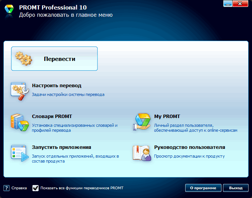Image resolution: width=252 pixels, height=198 pixels.
Task: Click text 'Добро пожаловать в главное меню'
Action: (x=66, y=15)
